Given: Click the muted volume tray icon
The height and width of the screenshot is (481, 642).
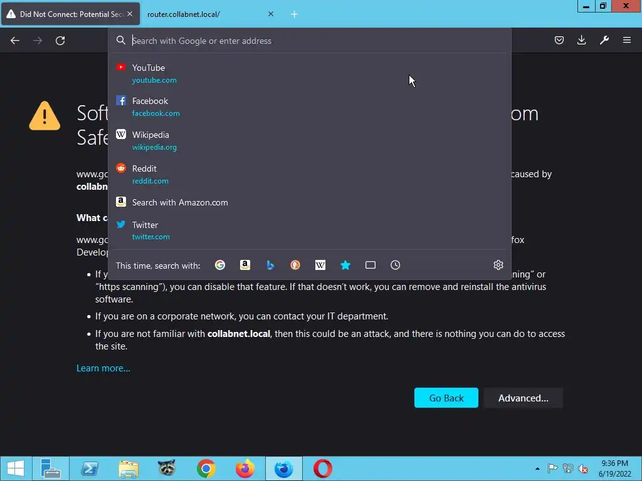Looking at the screenshot, I should [583, 468].
